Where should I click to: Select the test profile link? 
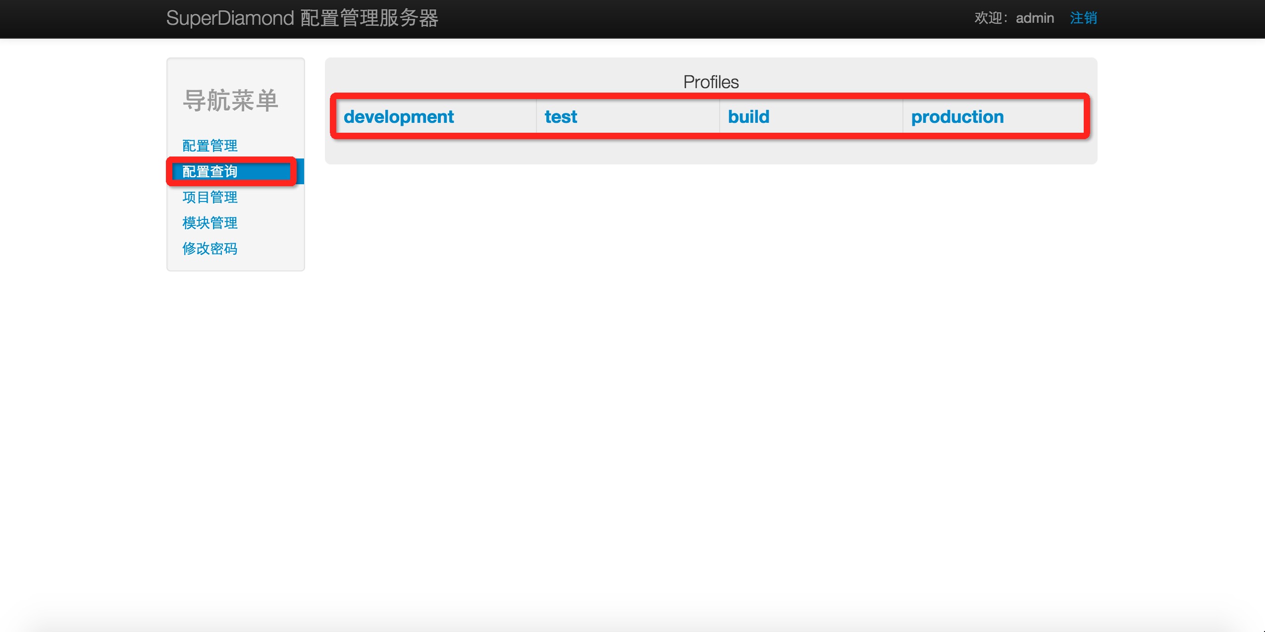coord(560,117)
